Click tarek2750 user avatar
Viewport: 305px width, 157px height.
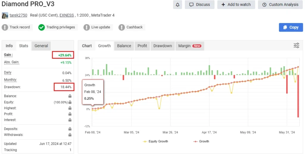(x=5, y=15)
